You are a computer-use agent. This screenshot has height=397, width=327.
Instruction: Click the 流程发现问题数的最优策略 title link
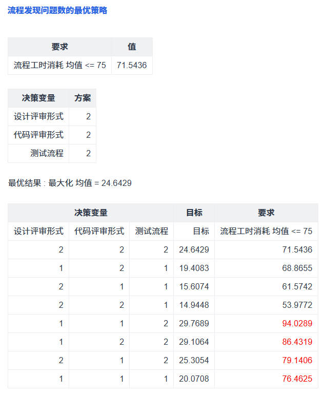pyautogui.click(x=57, y=10)
